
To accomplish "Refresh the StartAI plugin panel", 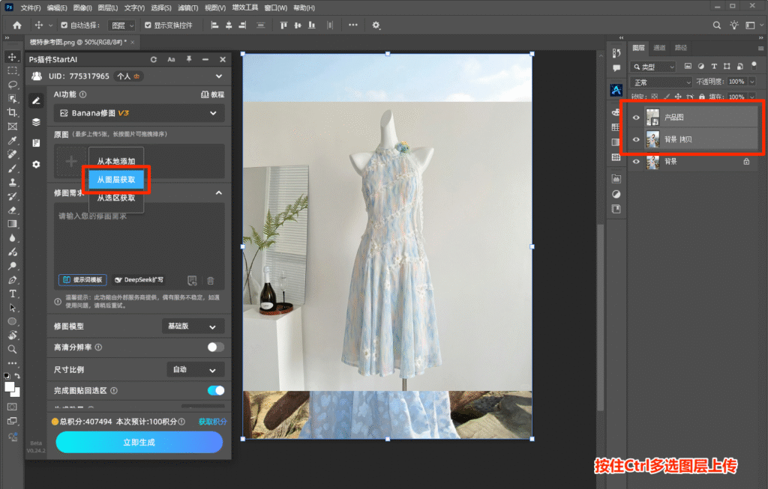I will pos(154,59).
